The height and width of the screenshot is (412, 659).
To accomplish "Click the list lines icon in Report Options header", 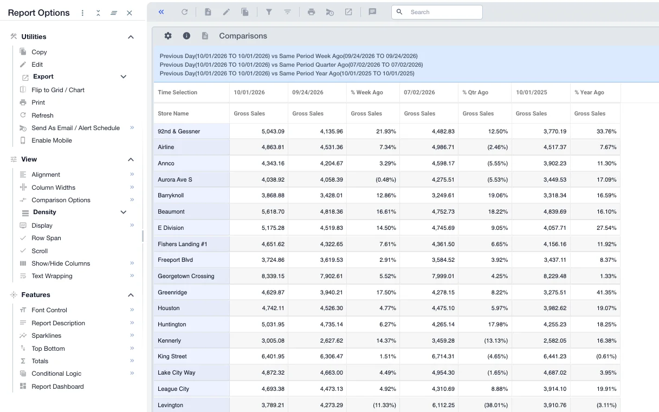I will click(x=114, y=13).
